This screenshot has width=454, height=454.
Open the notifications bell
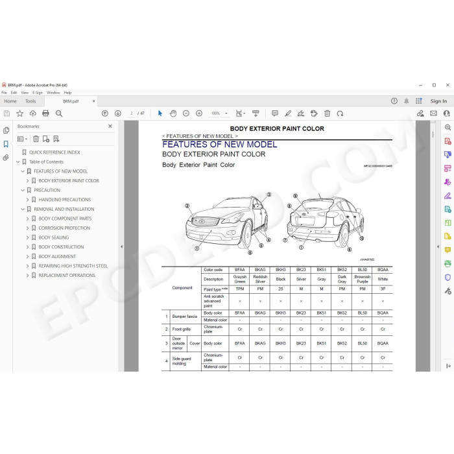pyautogui.click(x=407, y=101)
